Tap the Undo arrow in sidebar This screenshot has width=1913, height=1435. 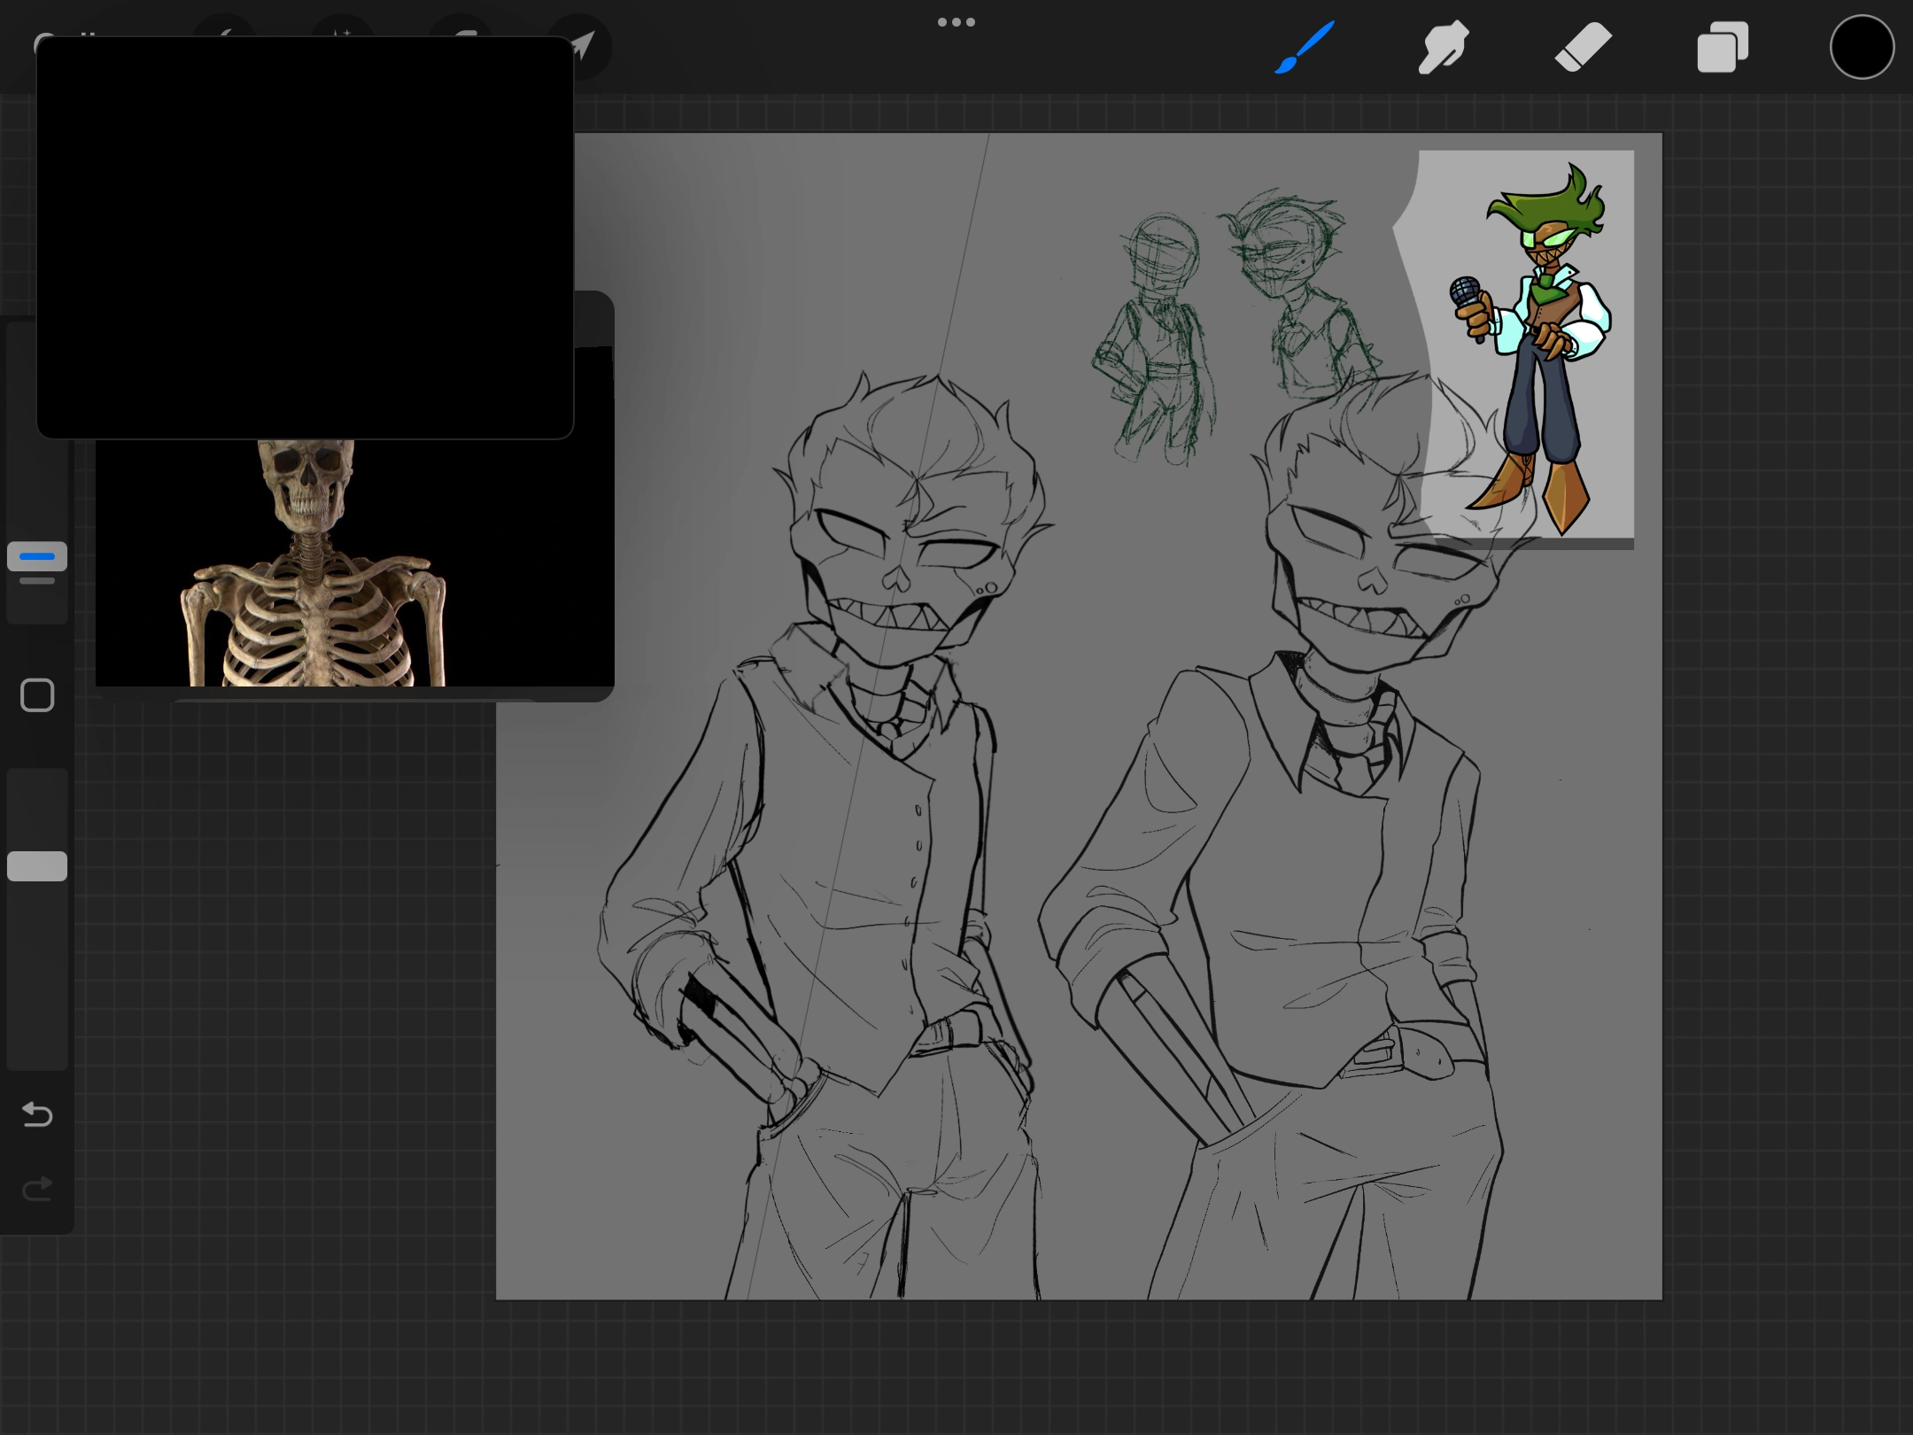[x=37, y=1113]
